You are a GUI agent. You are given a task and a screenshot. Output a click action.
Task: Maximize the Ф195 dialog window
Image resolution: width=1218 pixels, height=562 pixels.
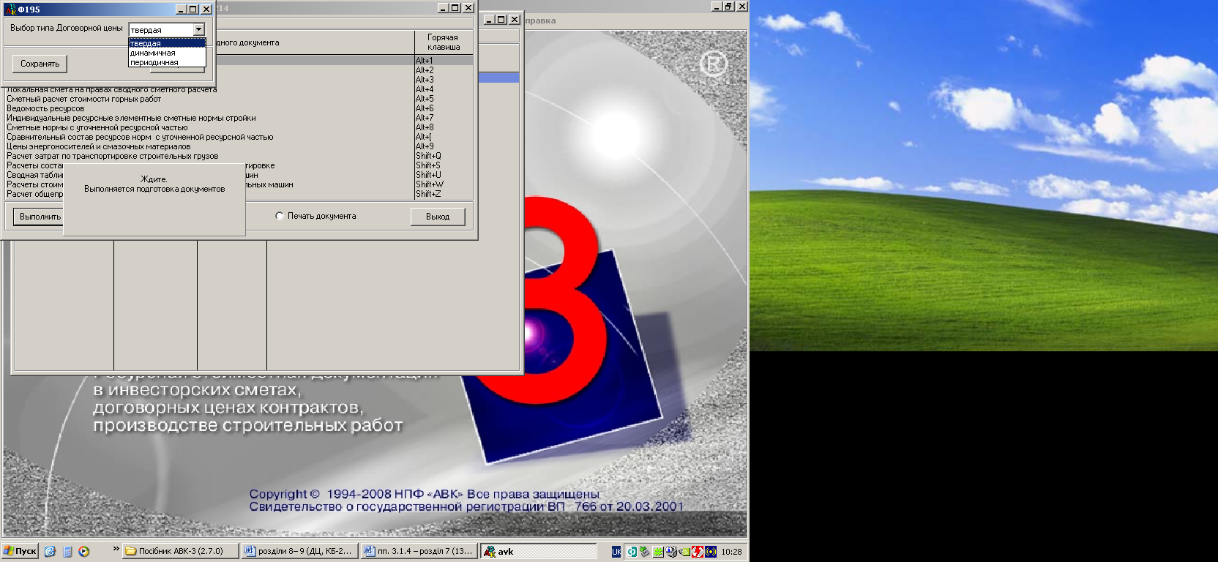(193, 9)
